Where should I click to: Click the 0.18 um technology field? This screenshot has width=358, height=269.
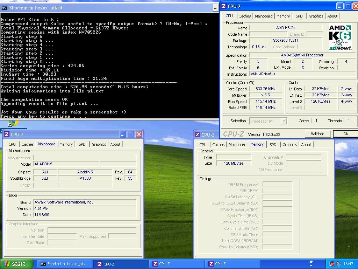[259, 47]
